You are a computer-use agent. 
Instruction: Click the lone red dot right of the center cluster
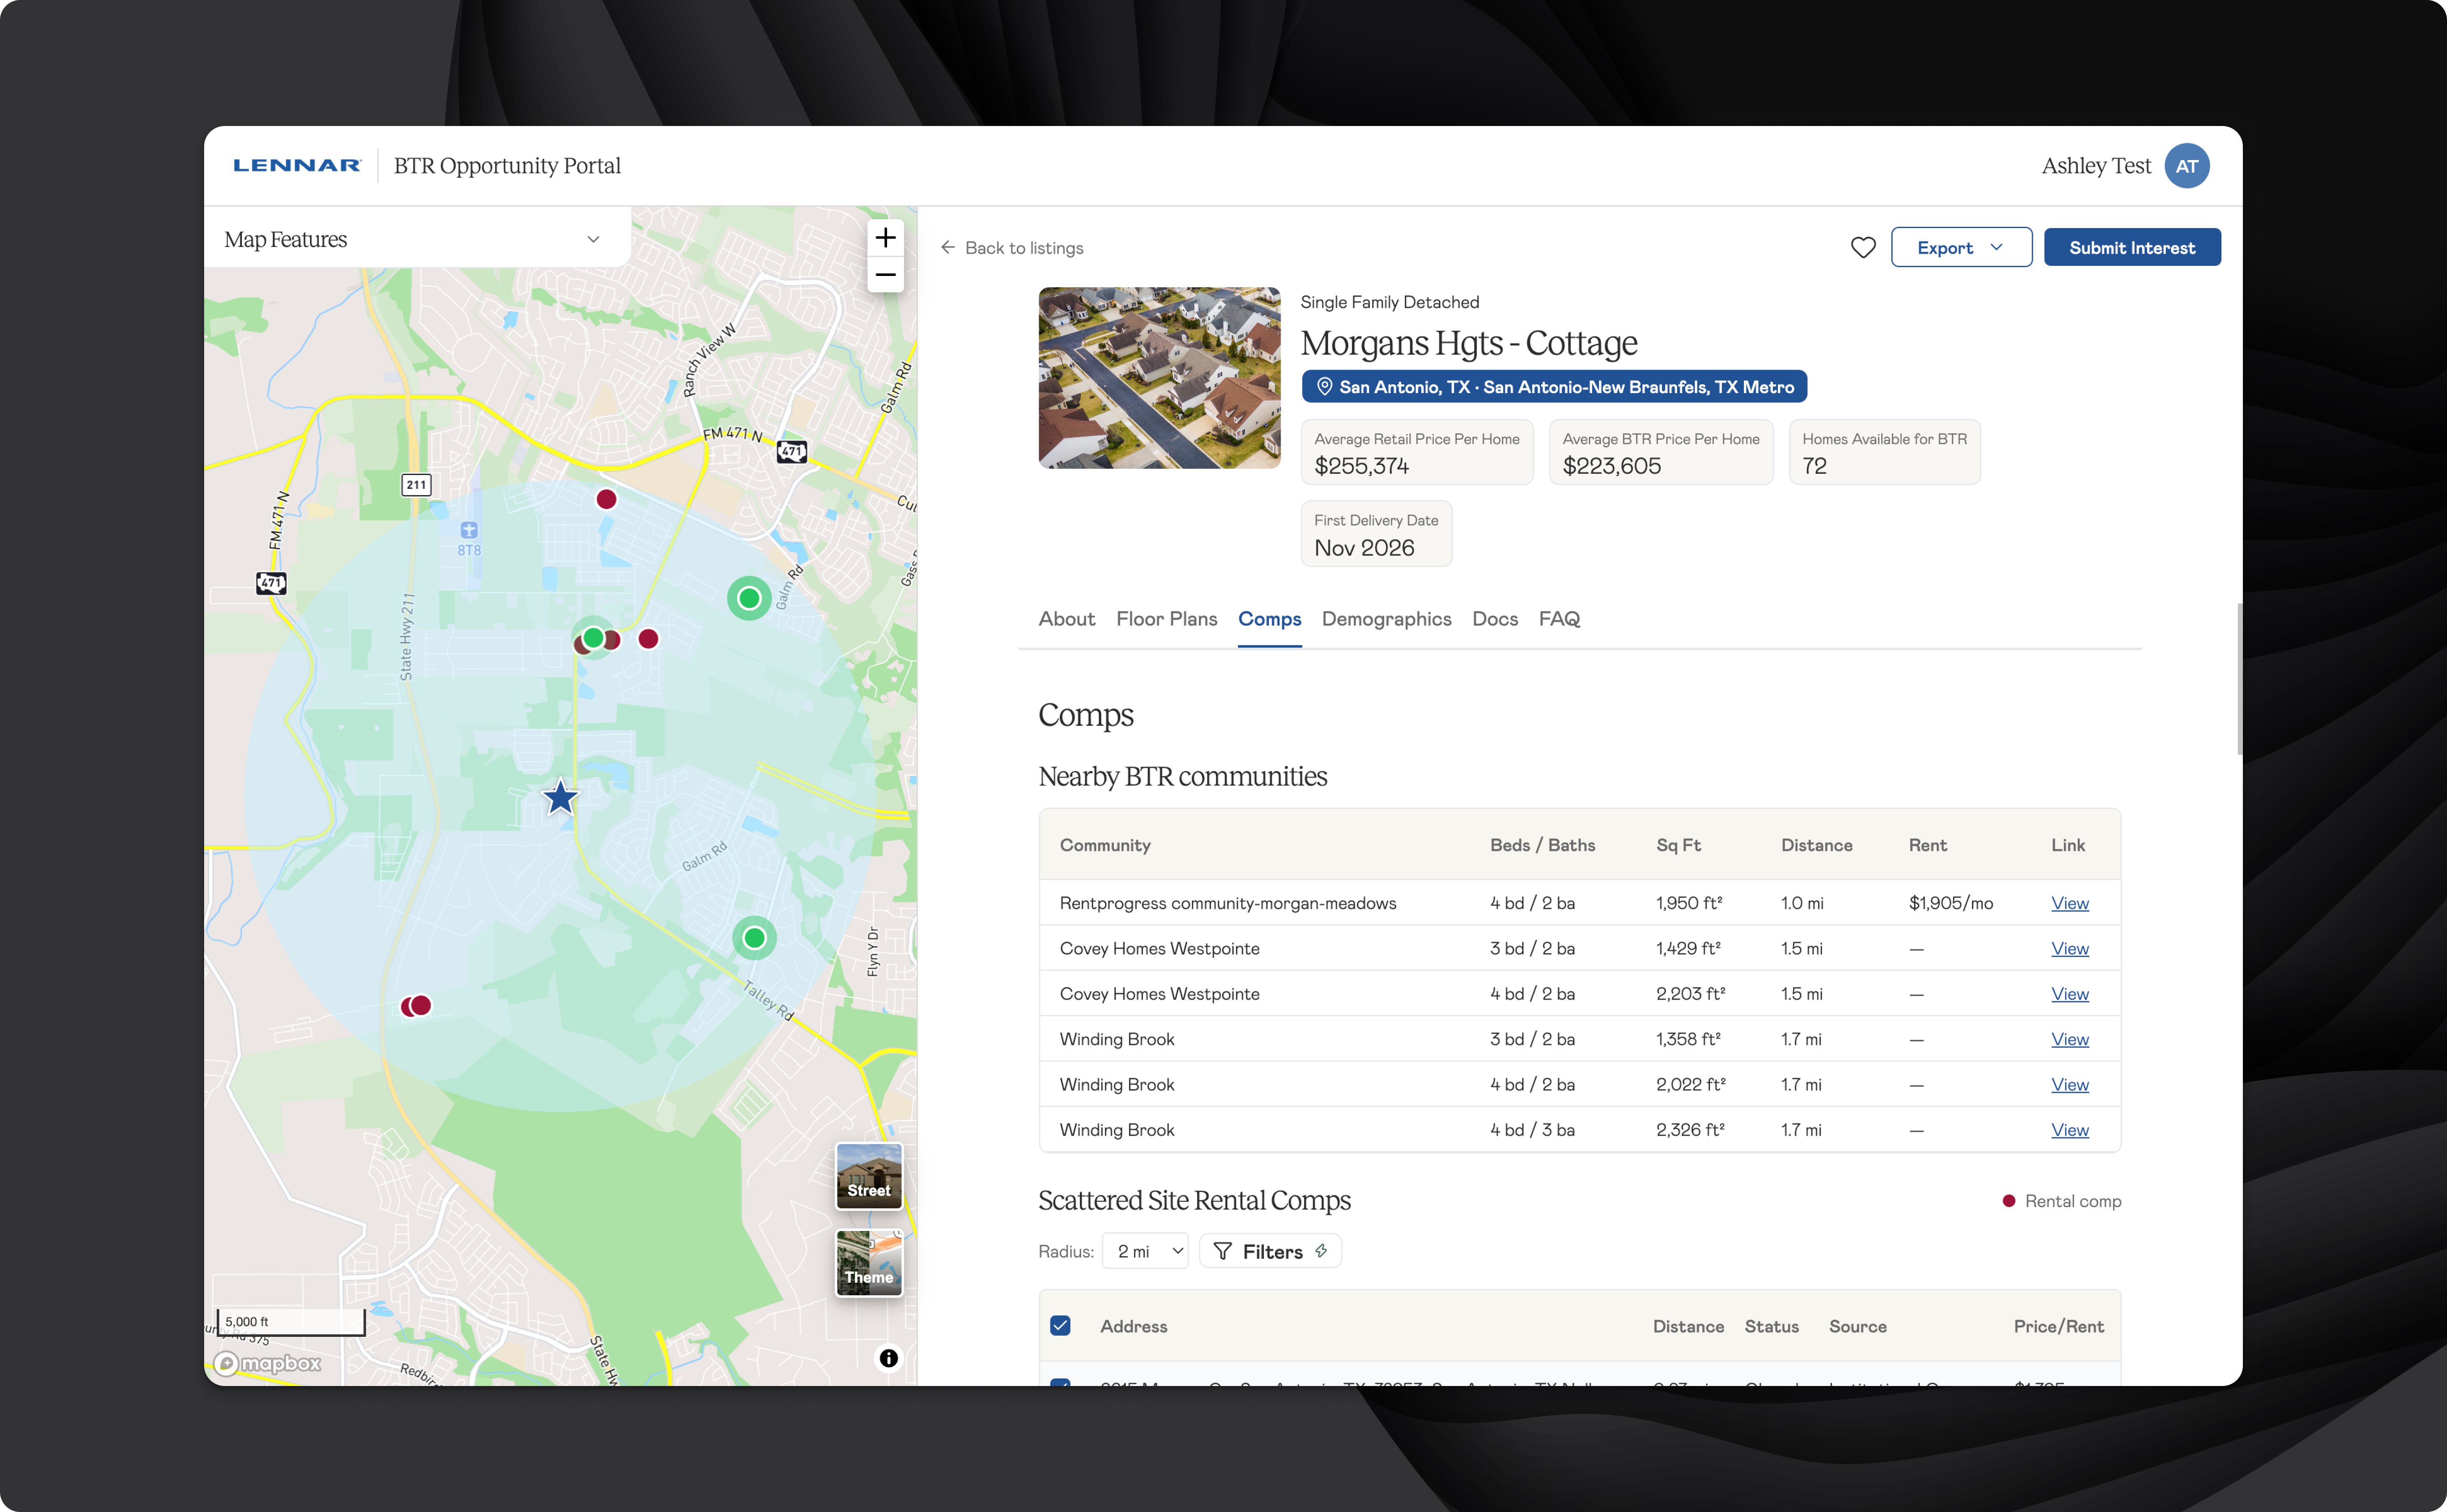click(x=648, y=639)
